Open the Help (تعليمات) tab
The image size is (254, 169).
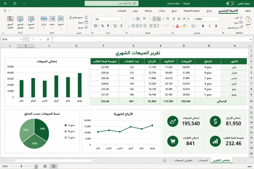pyautogui.click(x=122, y=11)
